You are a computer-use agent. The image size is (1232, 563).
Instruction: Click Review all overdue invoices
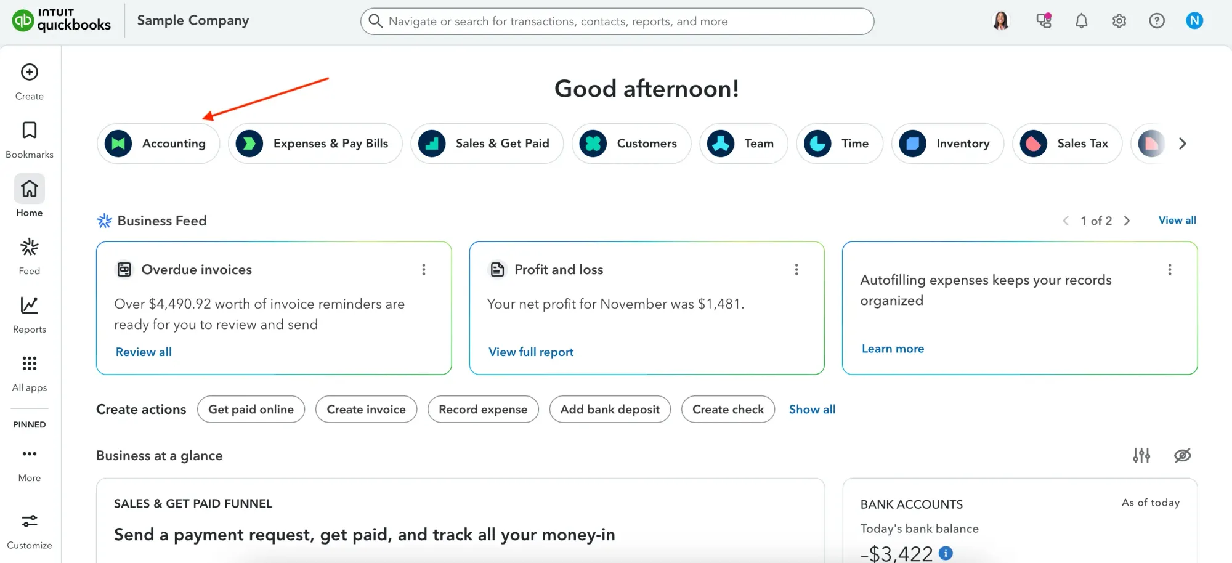(144, 352)
